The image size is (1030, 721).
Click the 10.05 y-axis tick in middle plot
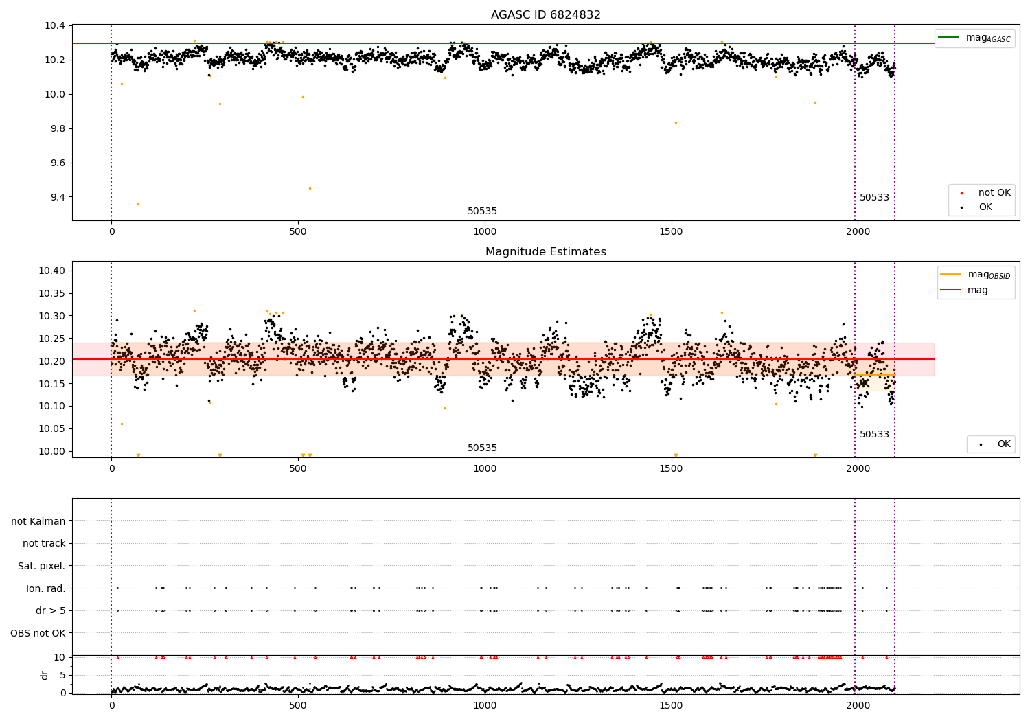pos(52,429)
